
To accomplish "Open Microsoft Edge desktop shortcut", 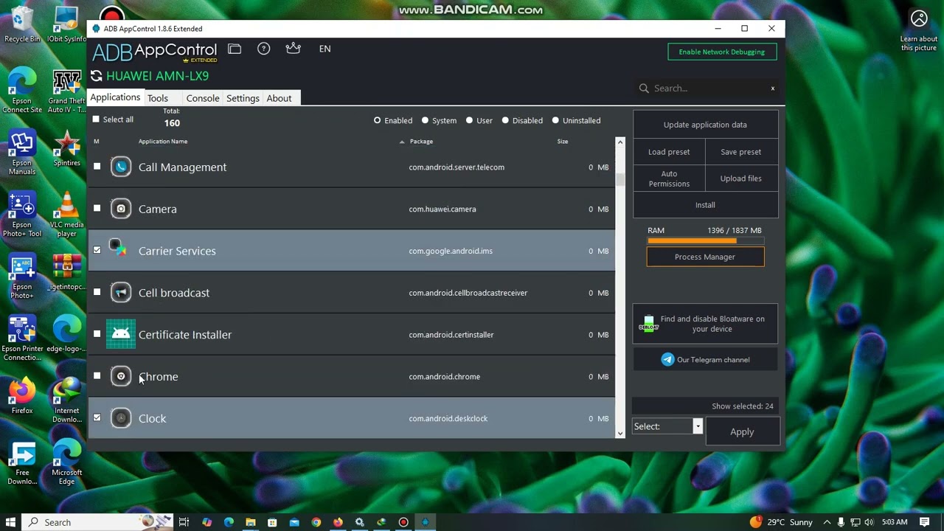I will click(x=67, y=462).
